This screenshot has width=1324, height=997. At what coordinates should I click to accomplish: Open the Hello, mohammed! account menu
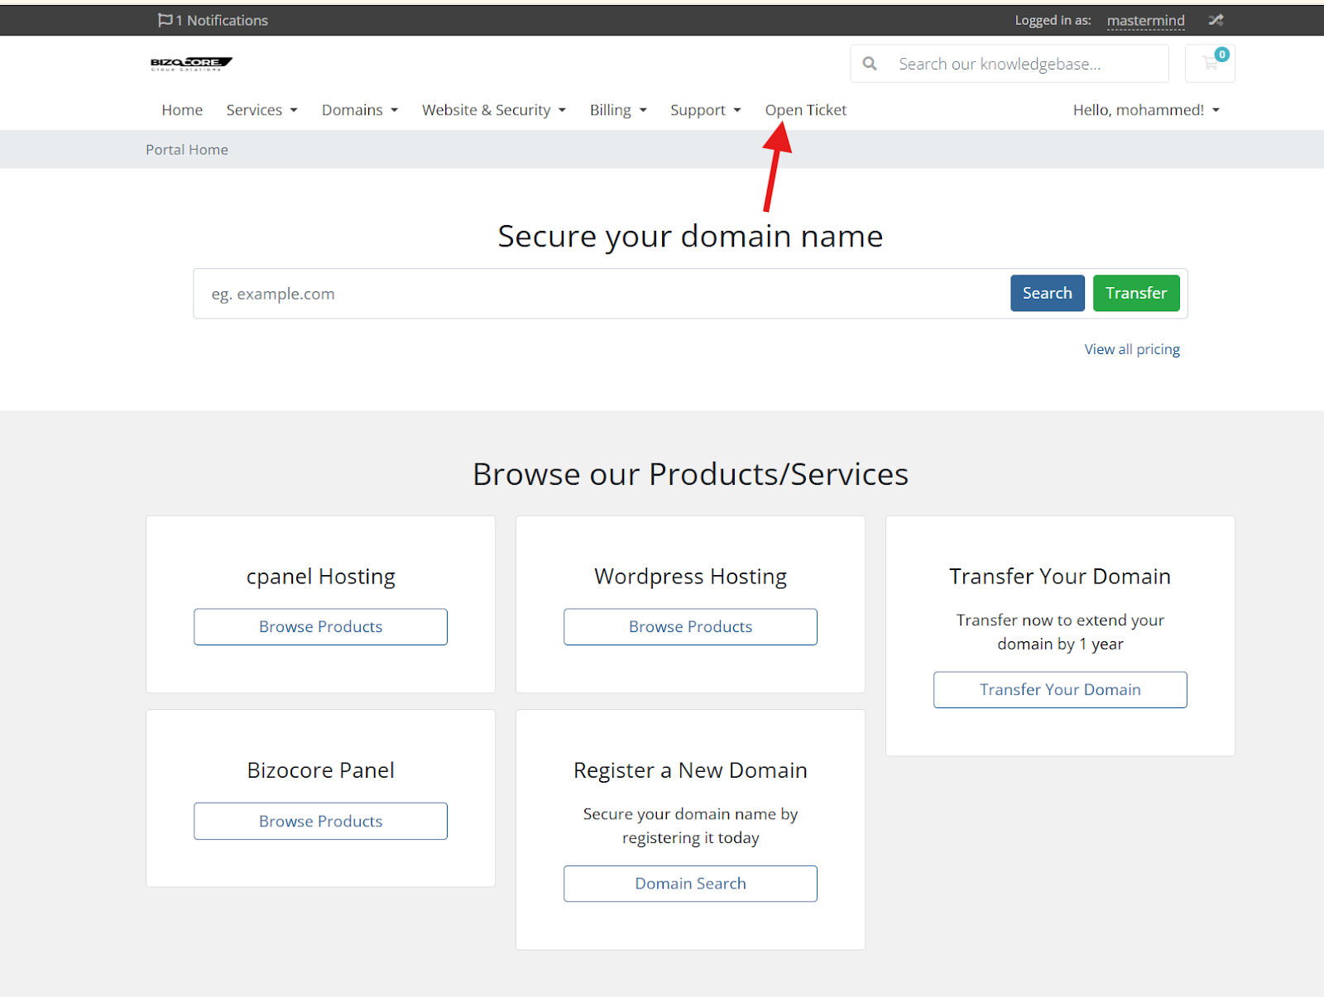[x=1146, y=110]
